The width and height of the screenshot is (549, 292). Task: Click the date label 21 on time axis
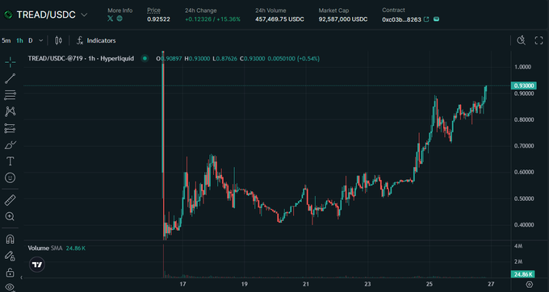306,284
